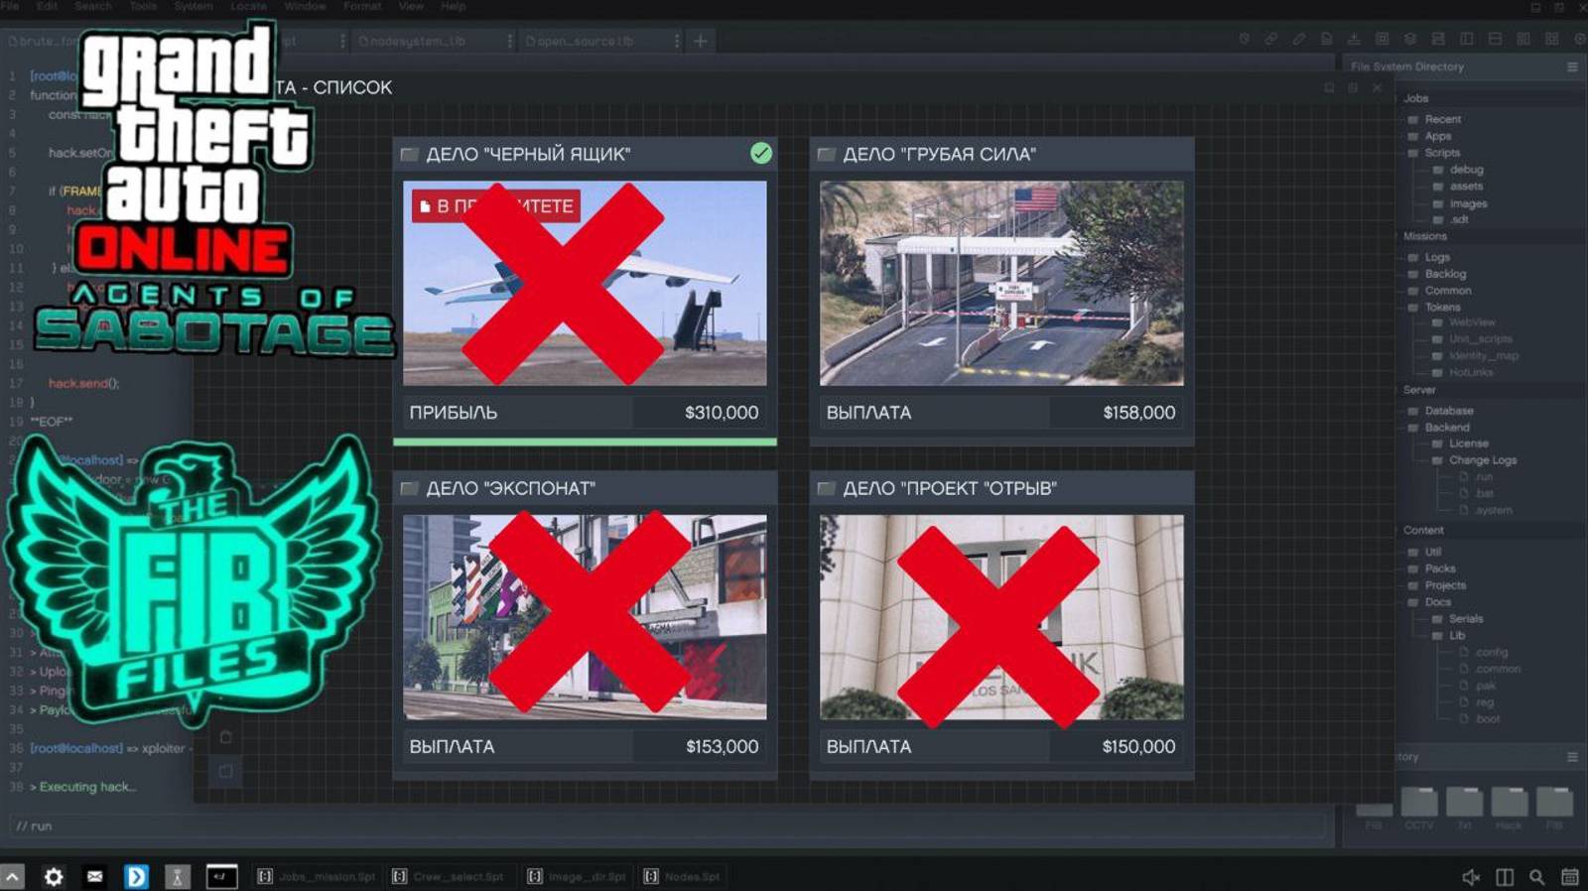This screenshot has width=1588, height=891.
Task: Switch to the horizontal split rows layout icon
Action: coord(1495,40)
